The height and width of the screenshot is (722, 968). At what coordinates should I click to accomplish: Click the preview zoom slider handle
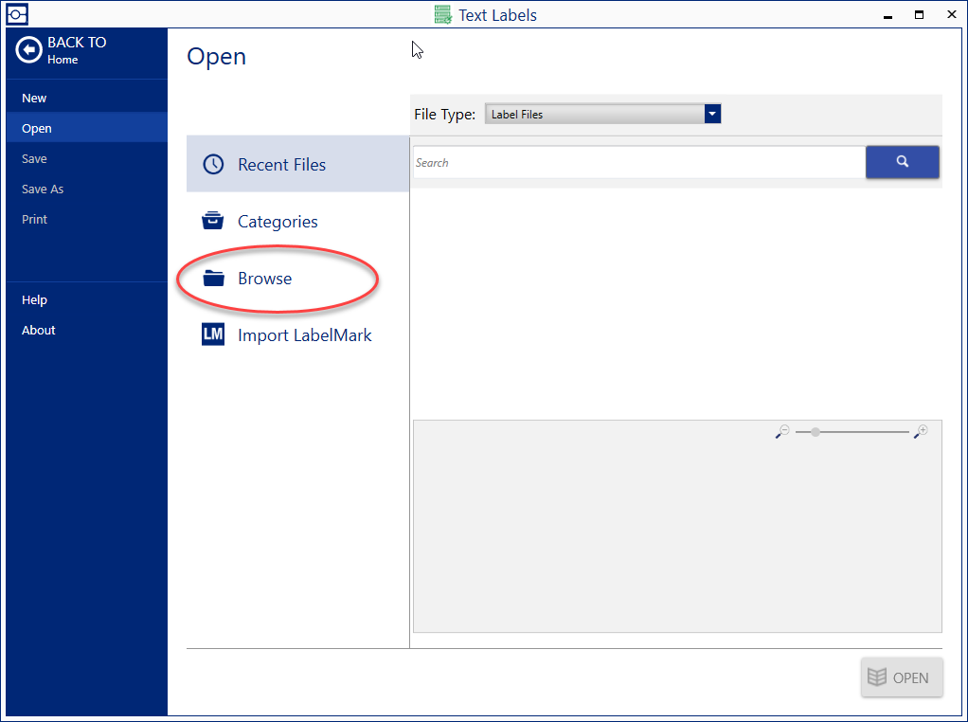point(815,431)
